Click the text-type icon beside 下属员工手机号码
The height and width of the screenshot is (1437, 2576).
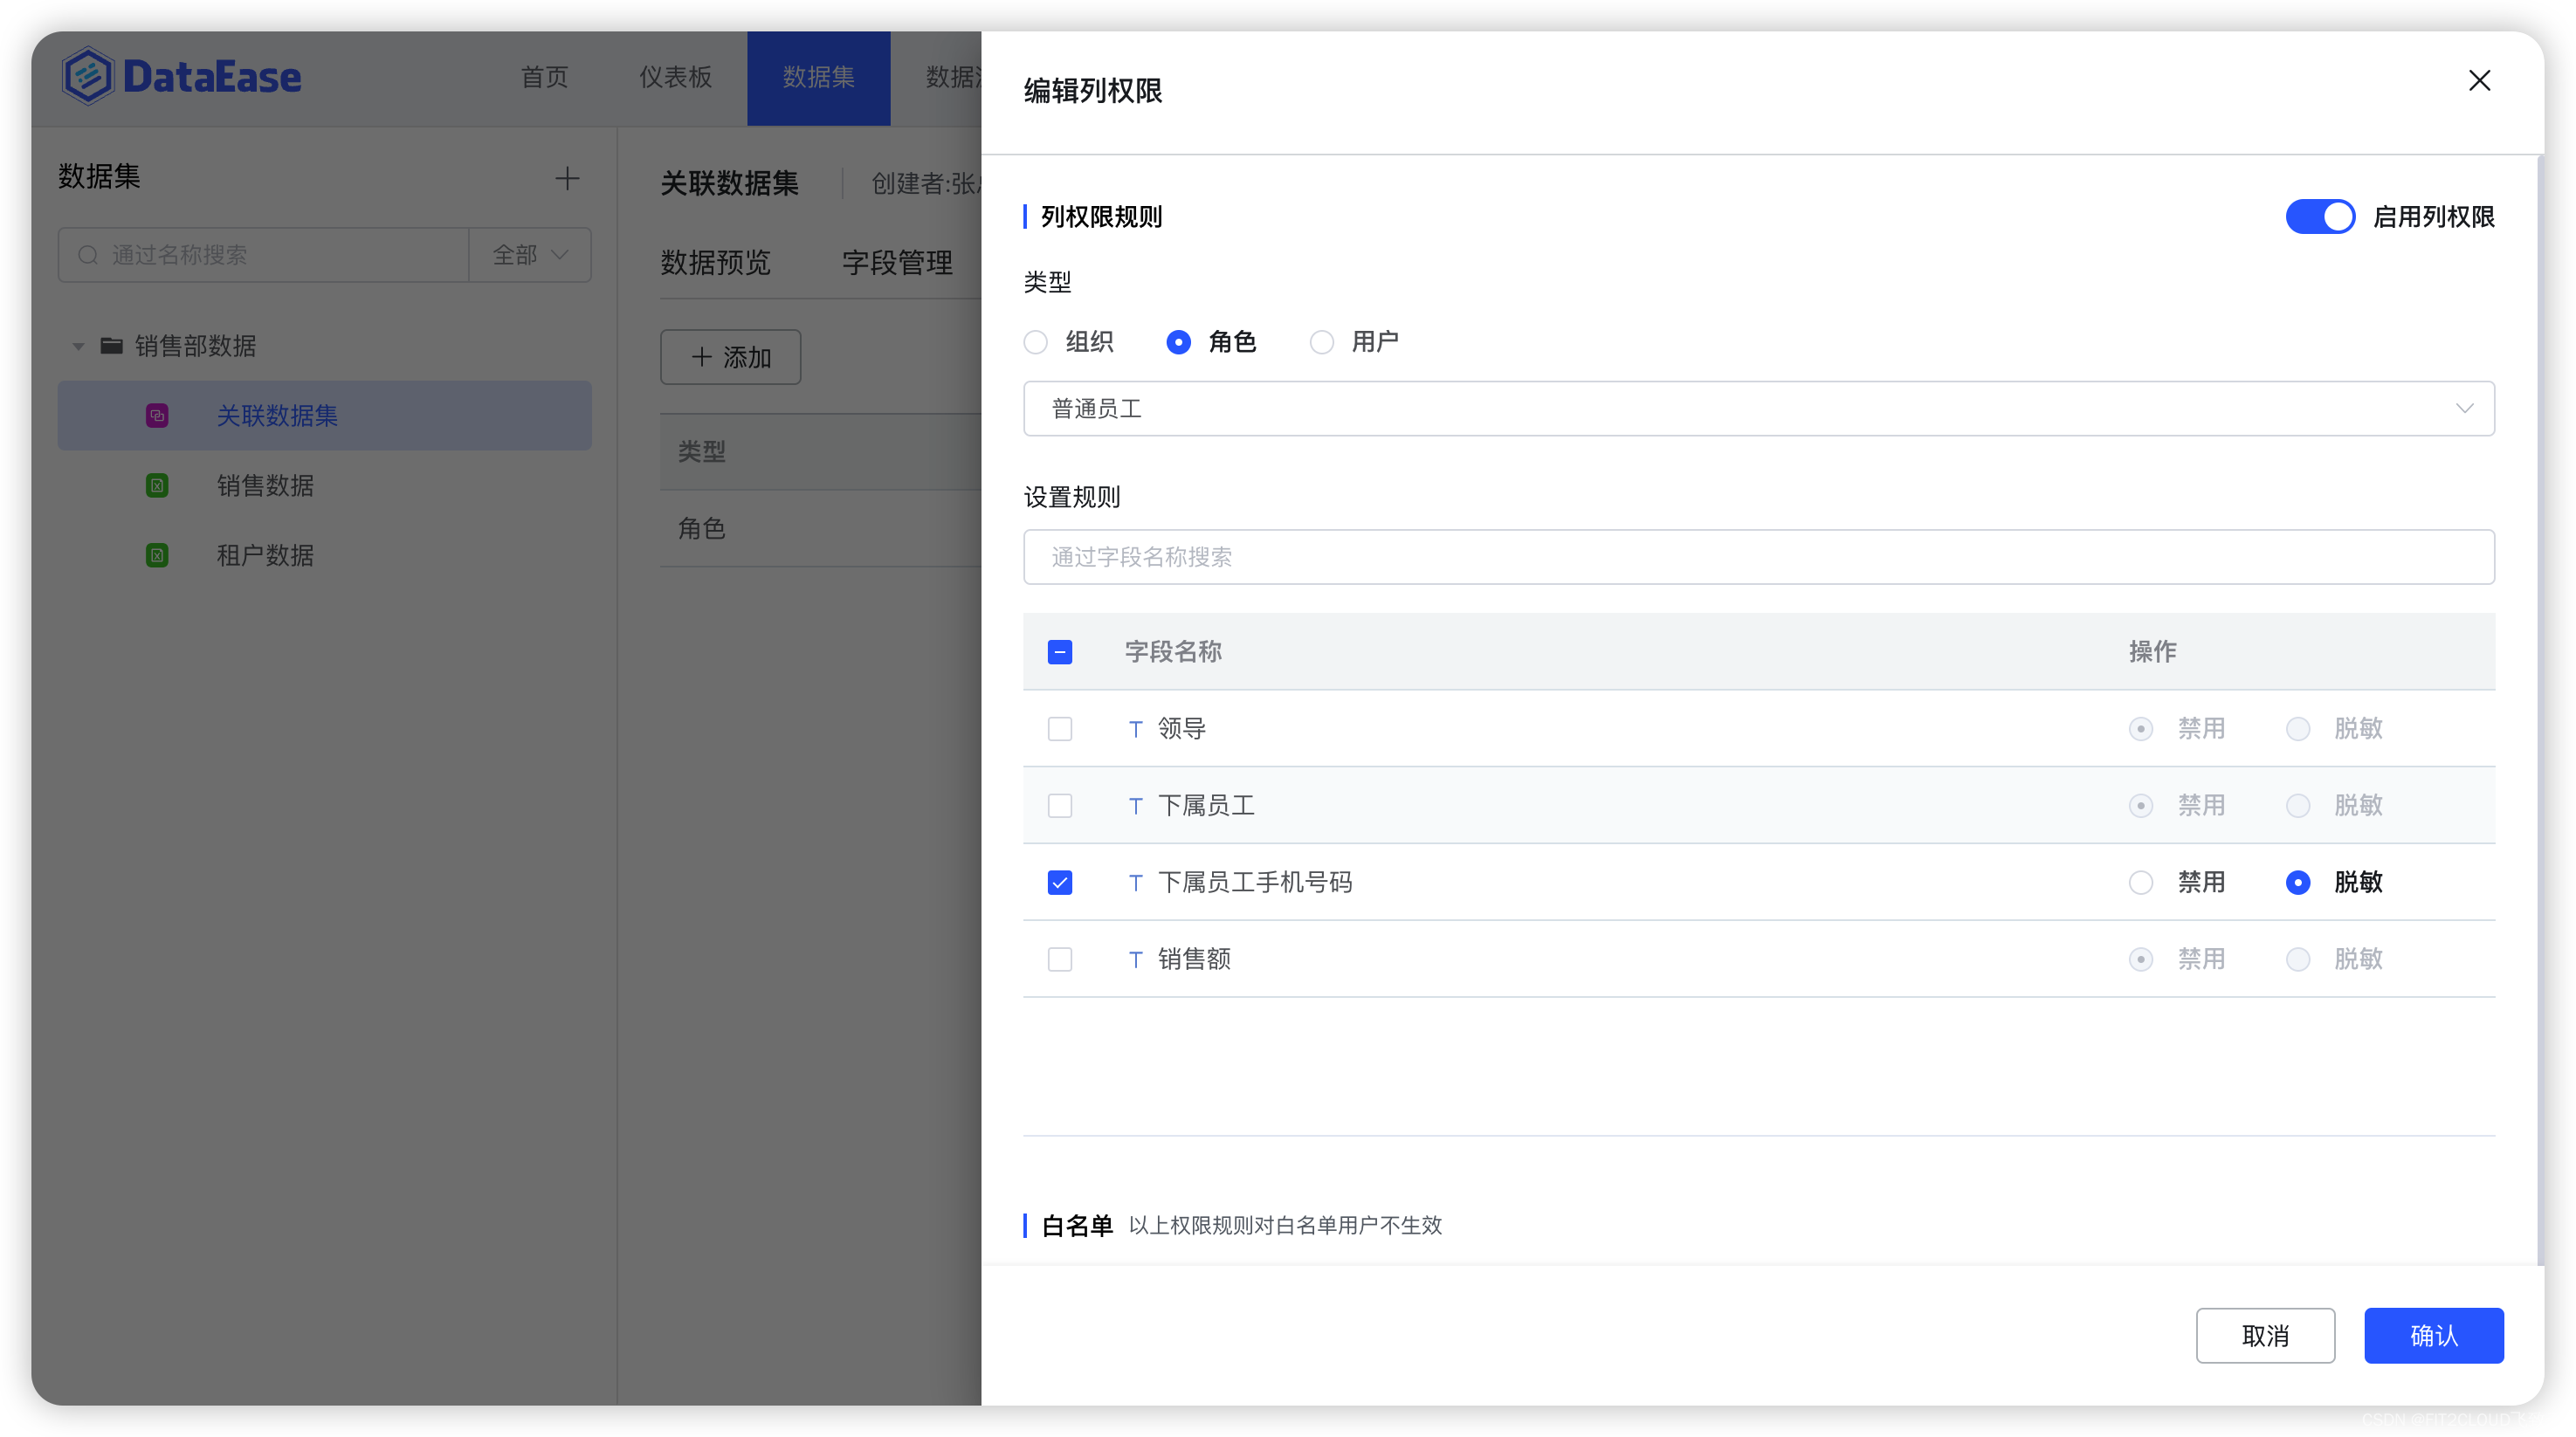click(x=1135, y=882)
